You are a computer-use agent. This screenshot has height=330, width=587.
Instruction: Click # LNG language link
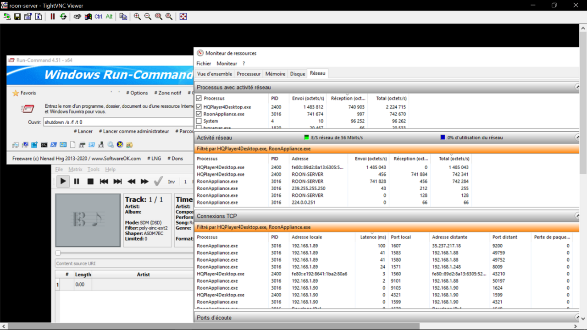pyautogui.click(x=154, y=159)
